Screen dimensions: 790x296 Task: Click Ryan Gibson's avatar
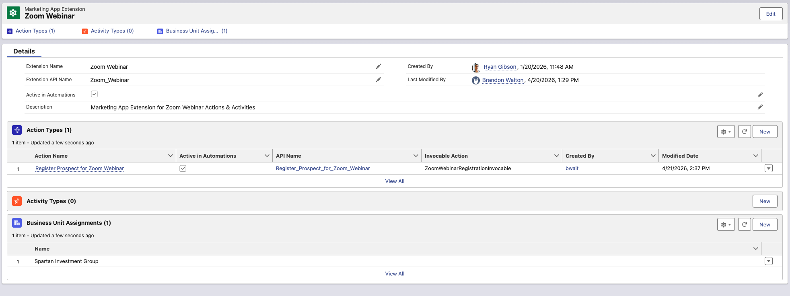[476, 67]
